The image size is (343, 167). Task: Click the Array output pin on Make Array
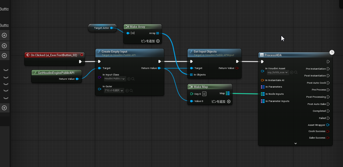pos(158,33)
